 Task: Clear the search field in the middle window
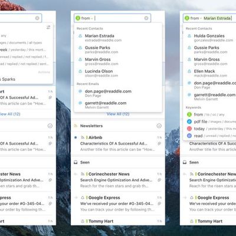[x=146, y=18]
